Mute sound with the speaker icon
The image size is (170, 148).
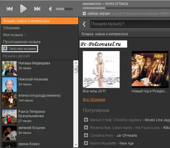pyautogui.click(x=50, y=9)
